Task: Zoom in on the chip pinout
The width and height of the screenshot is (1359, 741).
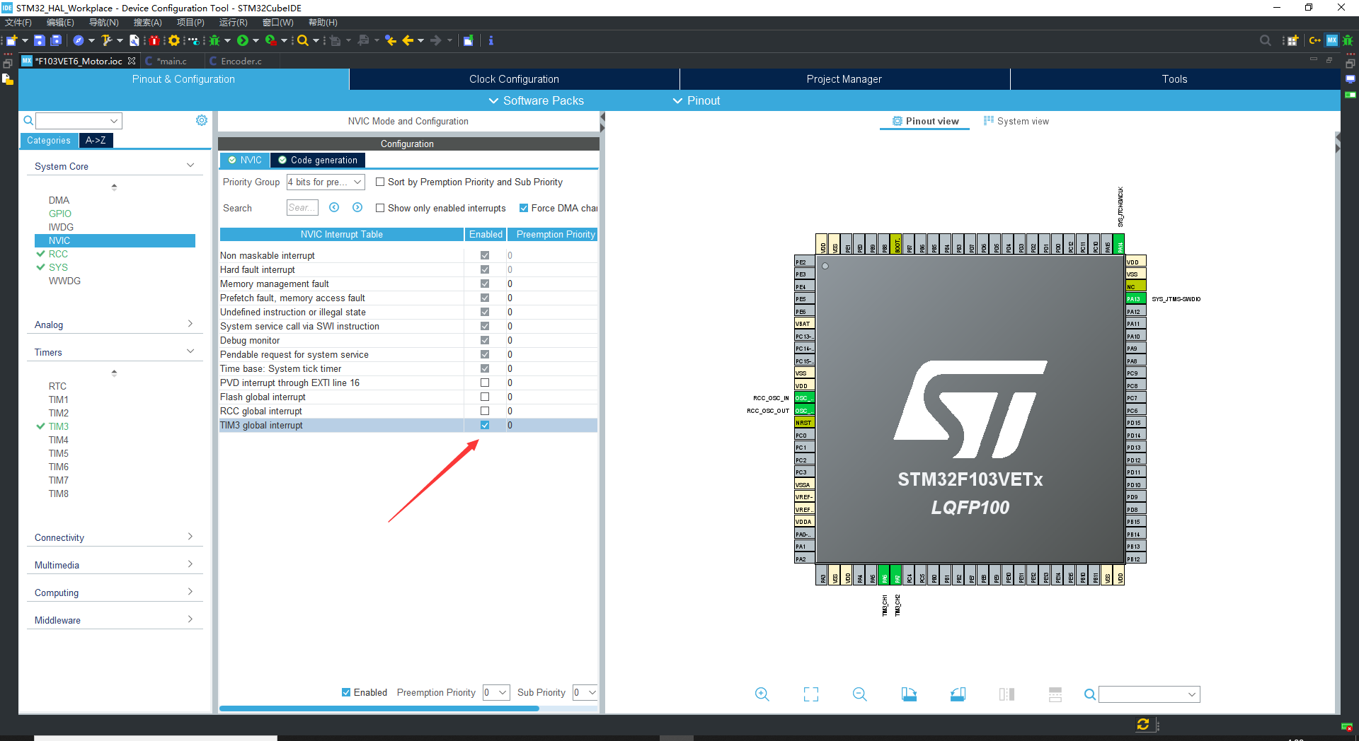Action: (x=762, y=694)
